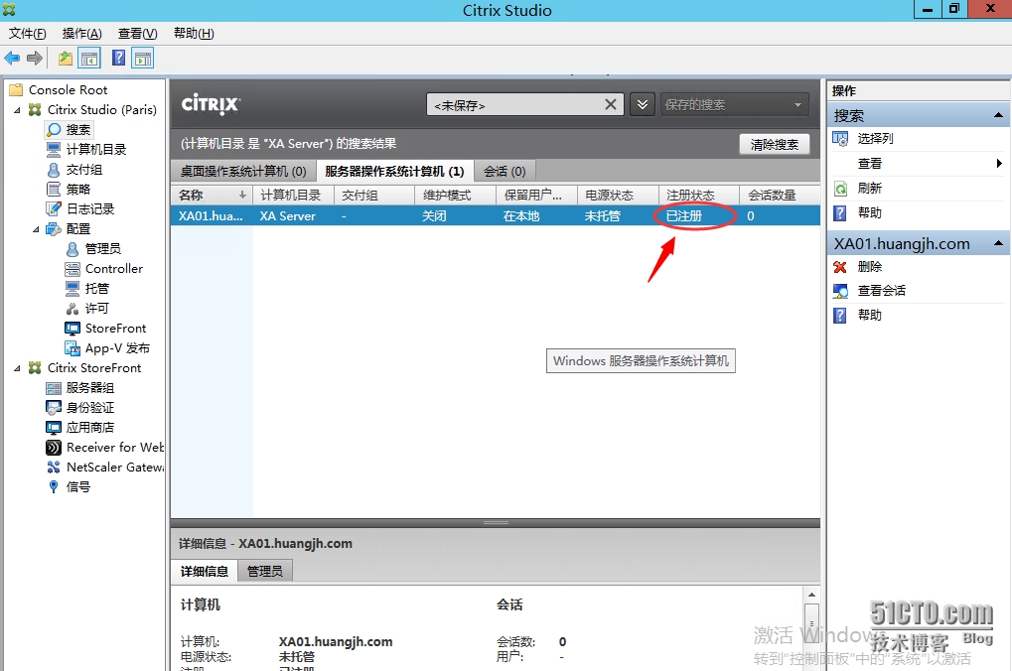The image size is (1012, 671).
Task: Sort by the 维护模式 column header
Action: [455, 195]
